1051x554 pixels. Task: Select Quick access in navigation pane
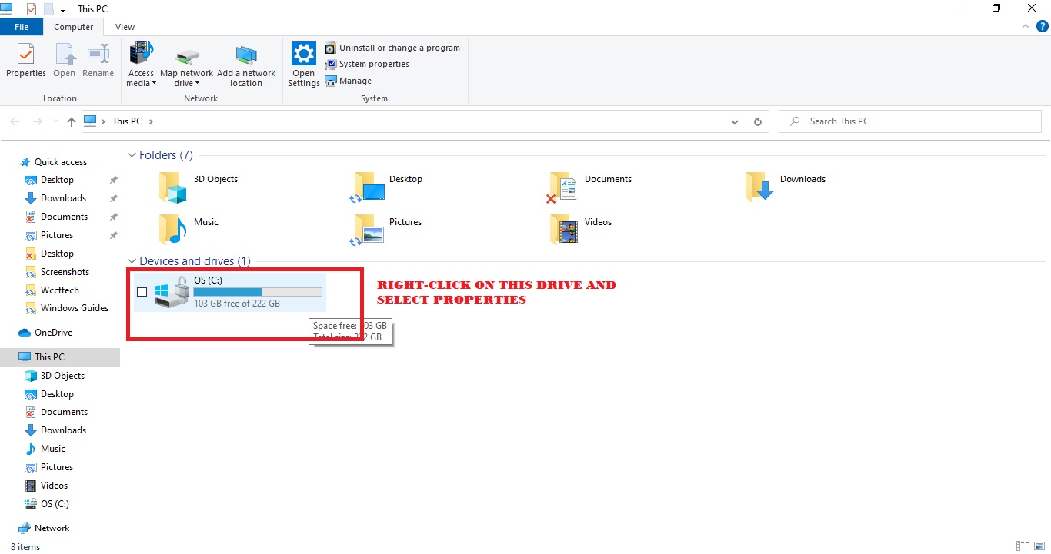(x=61, y=162)
